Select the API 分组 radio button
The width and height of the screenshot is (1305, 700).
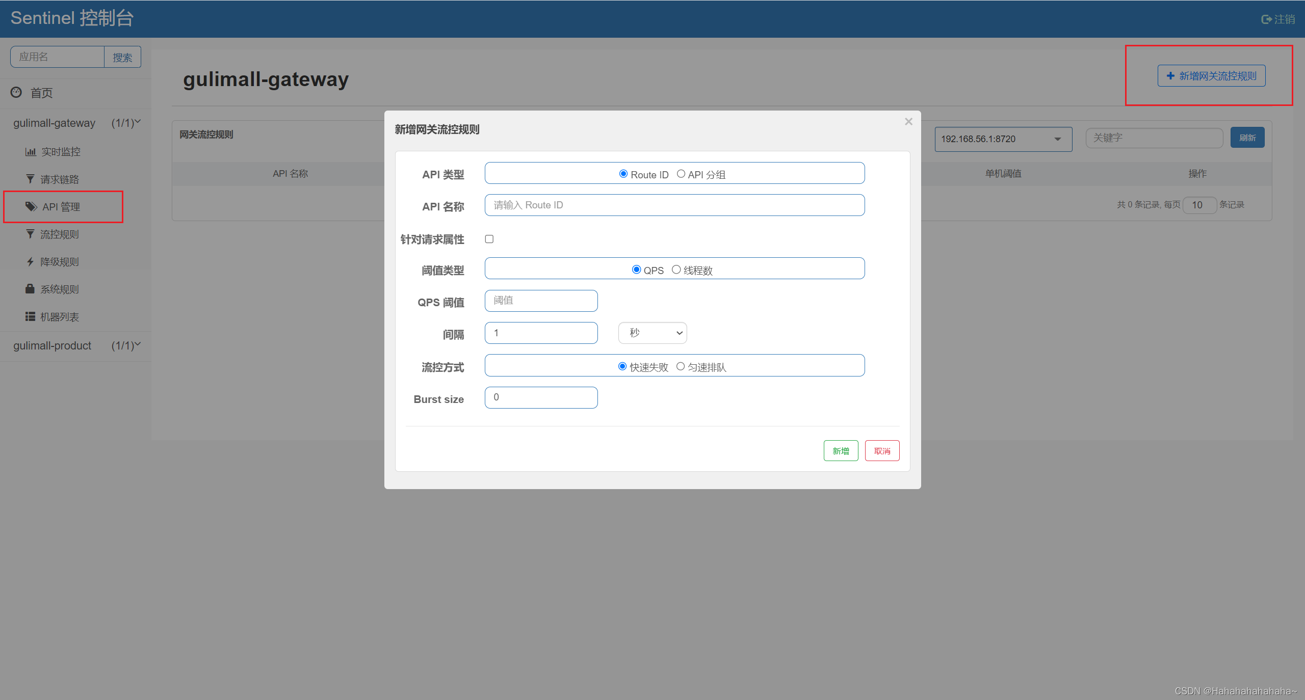click(x=681, y=174)
